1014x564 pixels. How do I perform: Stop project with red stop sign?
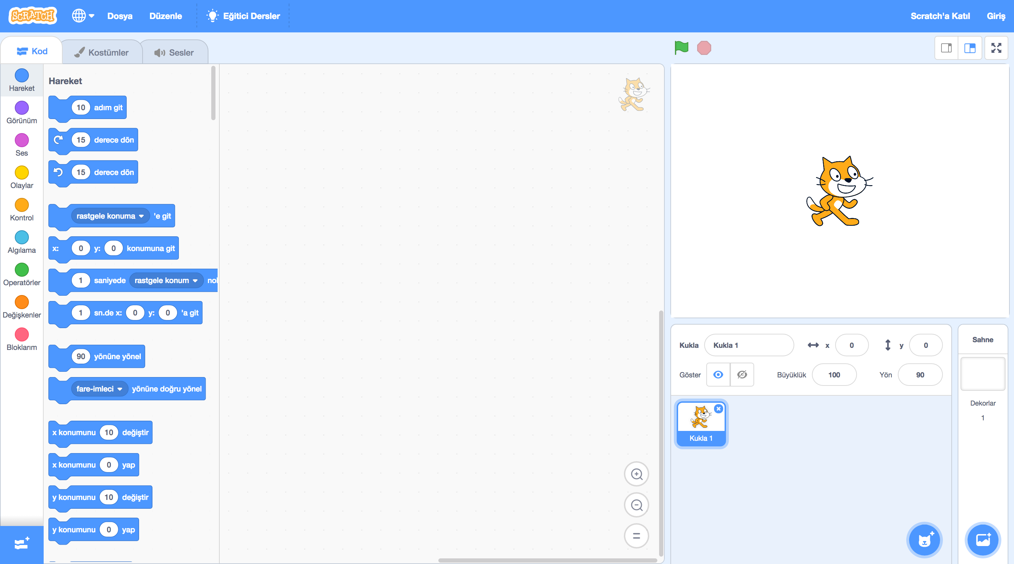[x=704, y=48]
